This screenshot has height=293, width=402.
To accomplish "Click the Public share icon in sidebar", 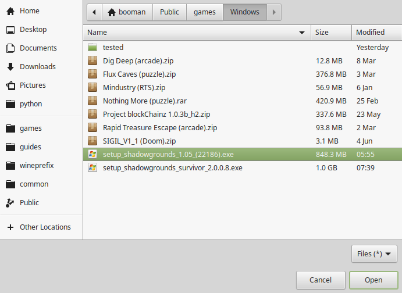I will point(10,203).
